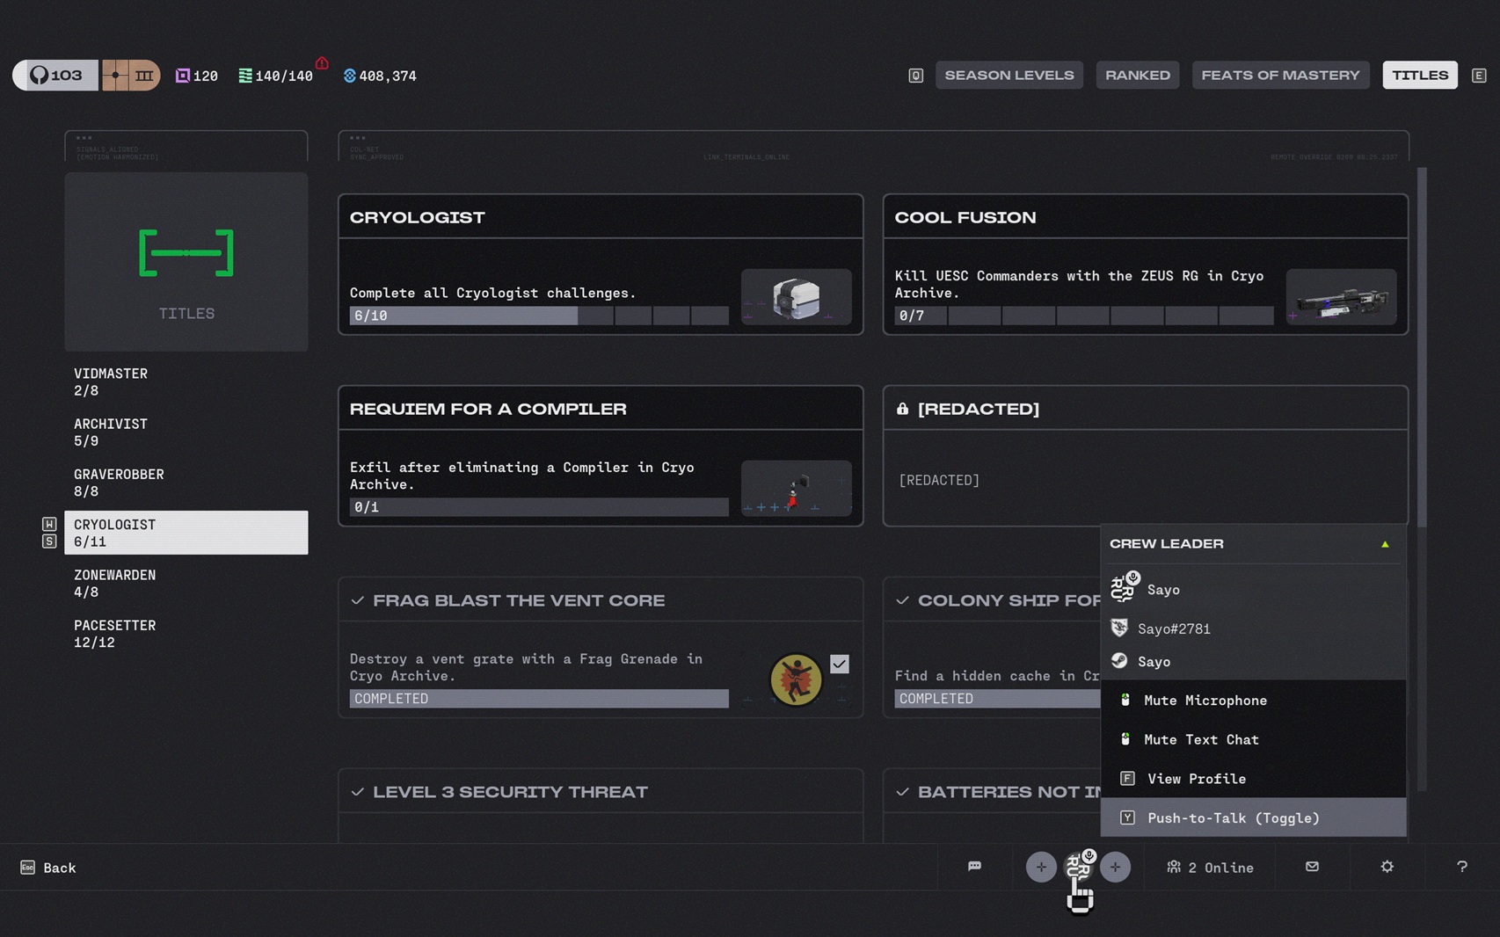Image resolution: width=1500 pixels, height=937 pixels.
Task: Open the mail inbox icon
Action: (x=1312, y=867)
